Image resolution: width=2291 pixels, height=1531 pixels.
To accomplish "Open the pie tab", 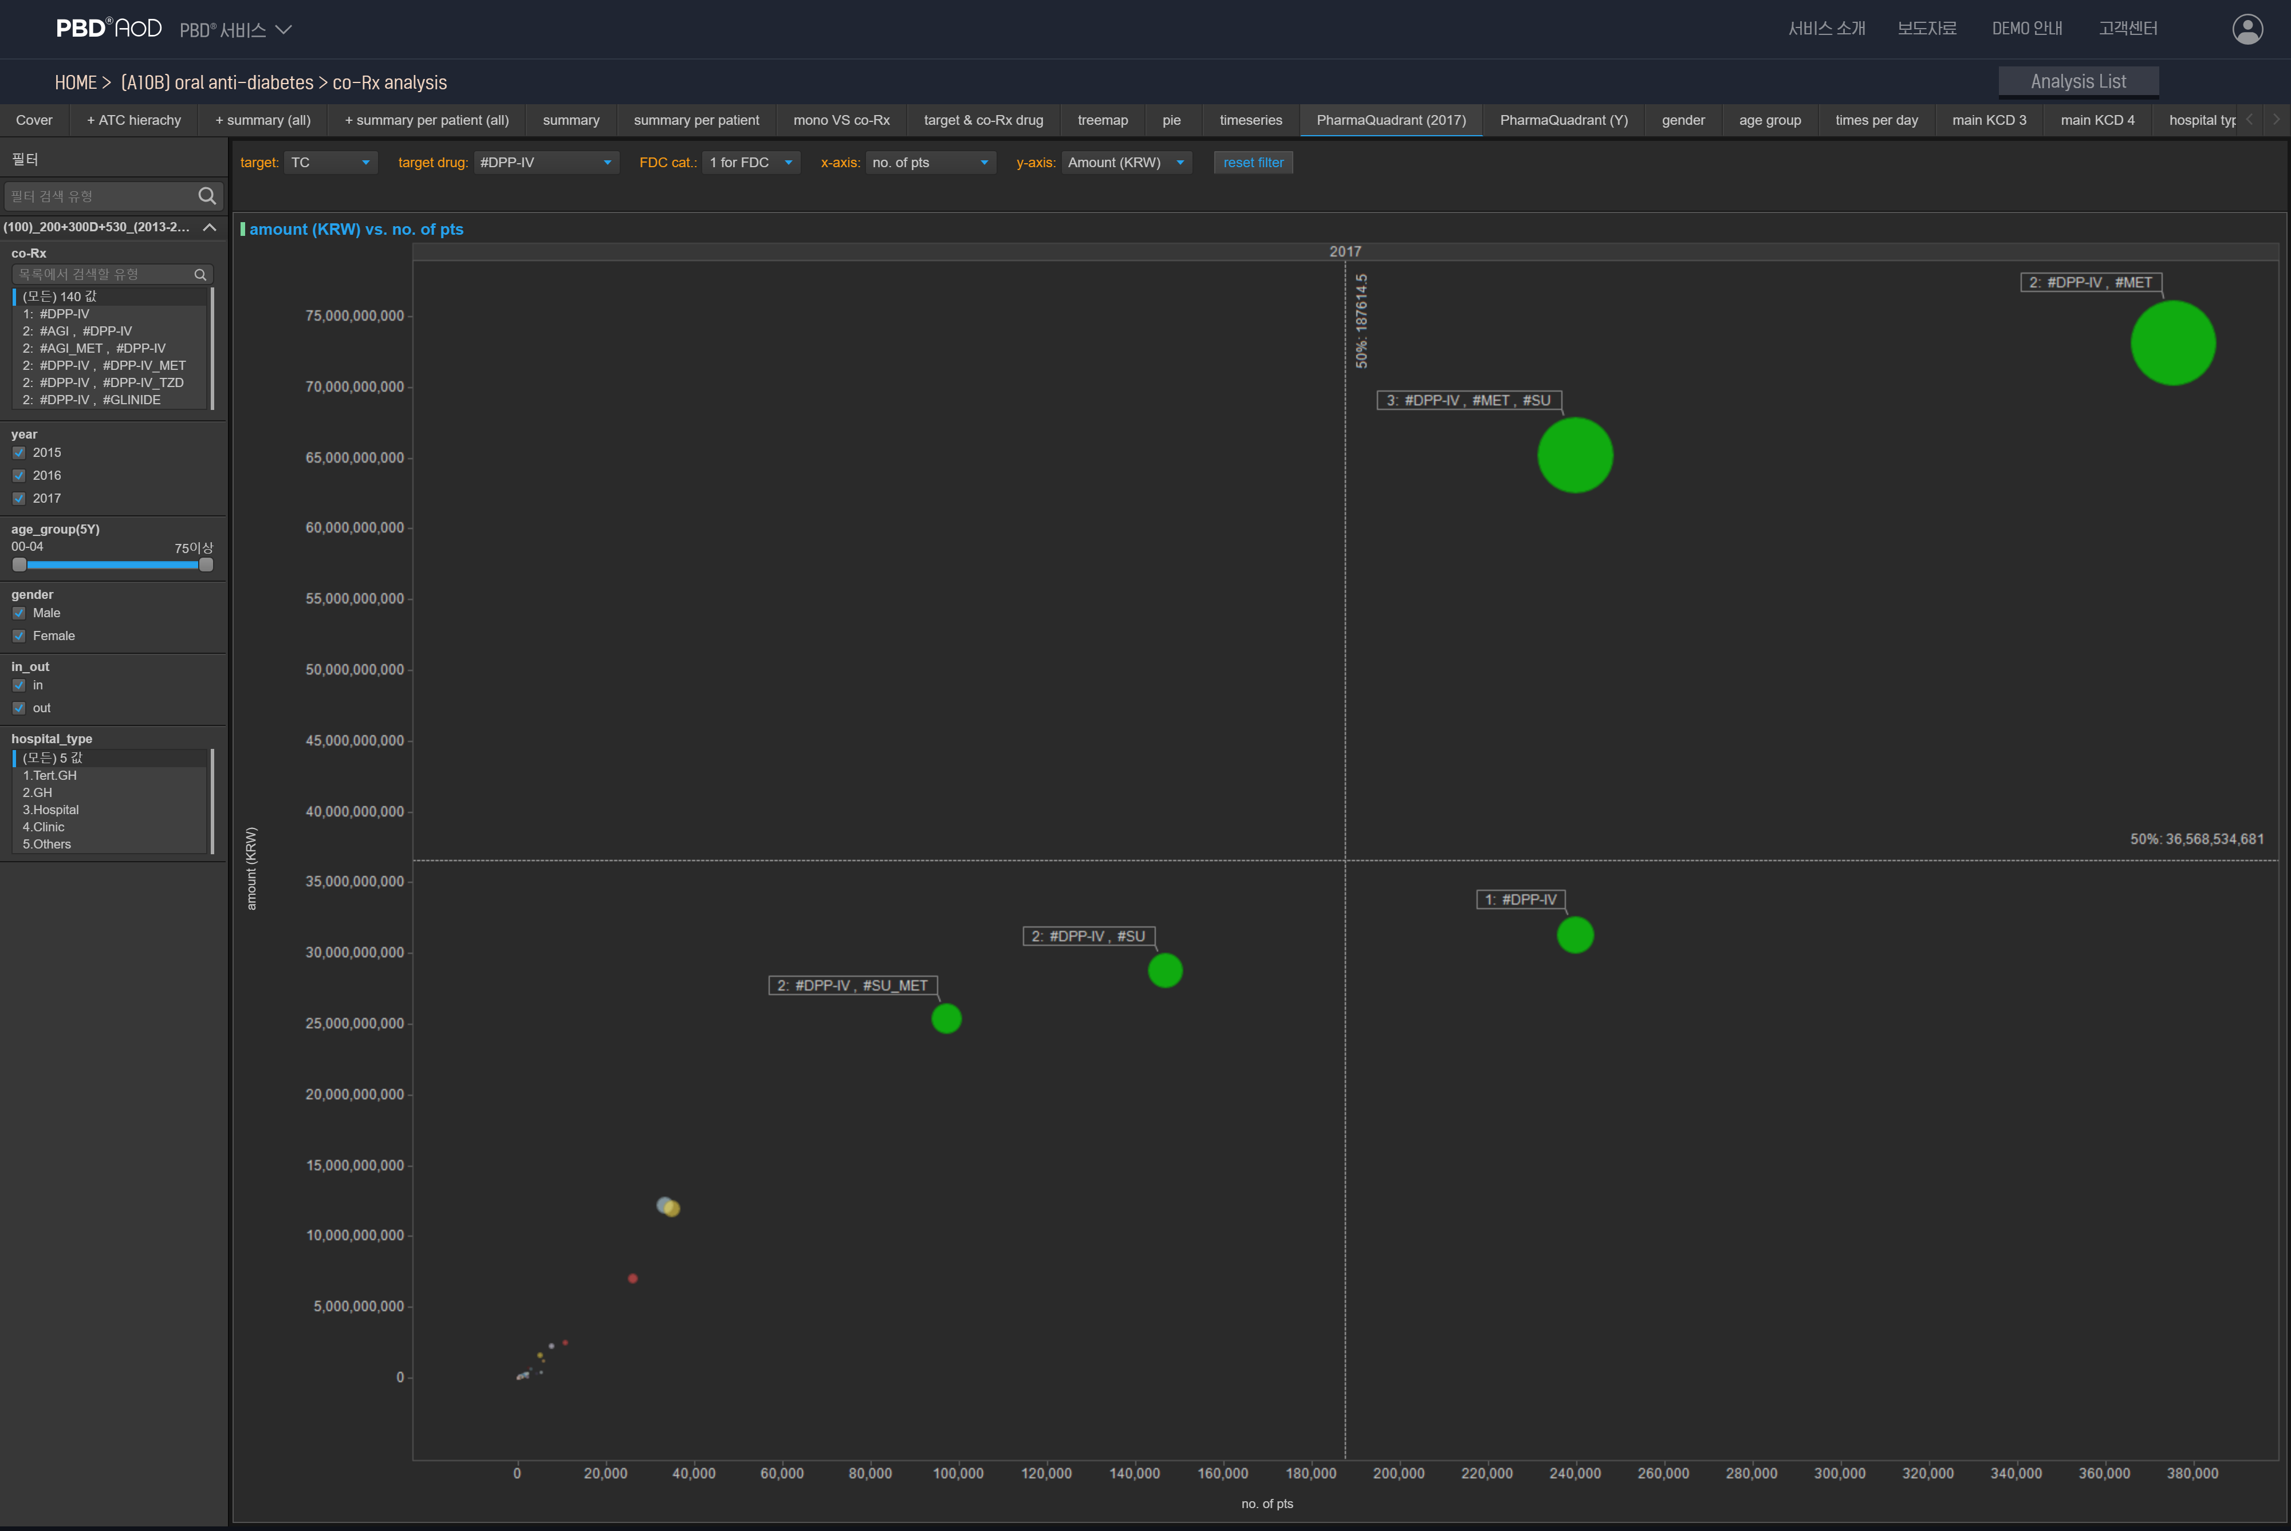I will pyautogui.click(x=1171, y=120).
